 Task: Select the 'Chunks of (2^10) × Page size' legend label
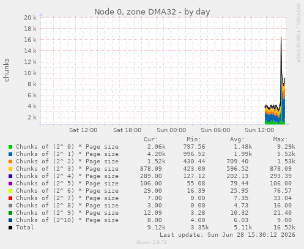point(67,220)
